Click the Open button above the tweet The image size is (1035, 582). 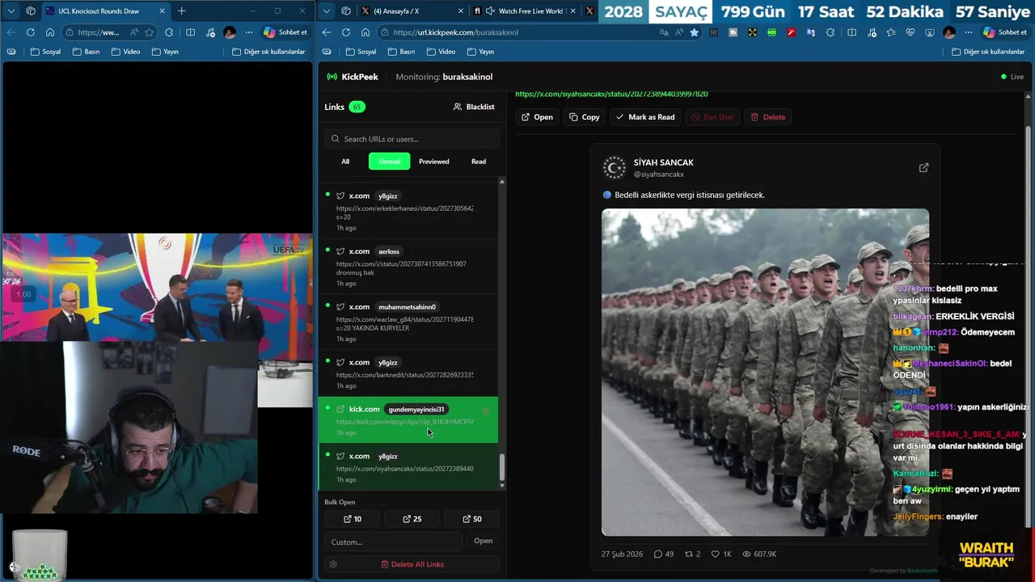coord(537,117)
